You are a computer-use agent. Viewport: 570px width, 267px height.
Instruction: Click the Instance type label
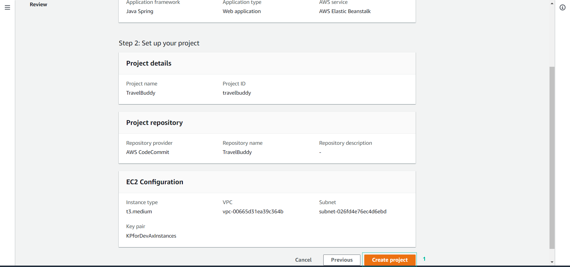click(x=142, y=202)
